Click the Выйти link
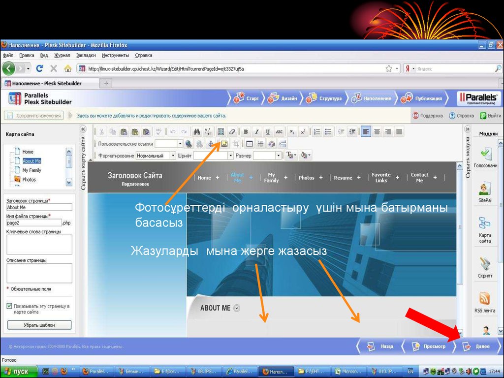 491,116
